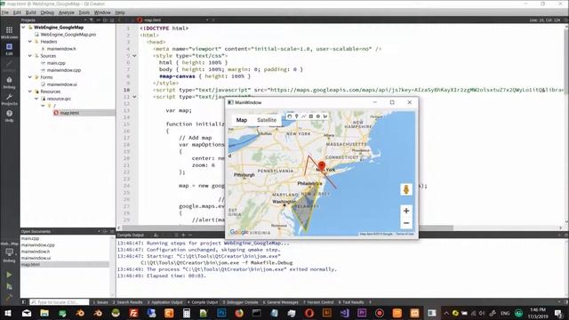This screenshot has height=320, width=569.
Task: Open Projects mode wrench icon
Action: click(x=9, y=99)
